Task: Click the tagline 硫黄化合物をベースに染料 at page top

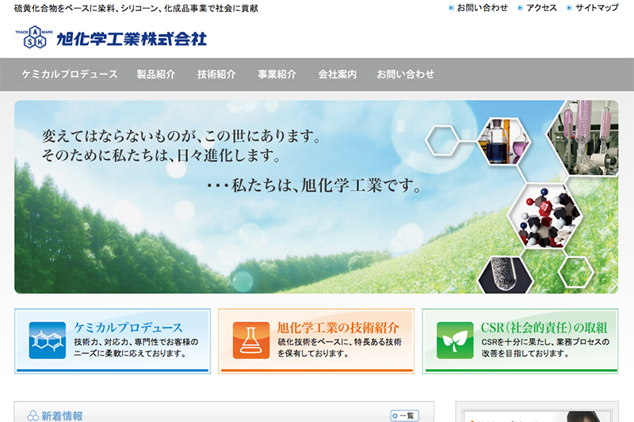Action: tap(136, 8)
